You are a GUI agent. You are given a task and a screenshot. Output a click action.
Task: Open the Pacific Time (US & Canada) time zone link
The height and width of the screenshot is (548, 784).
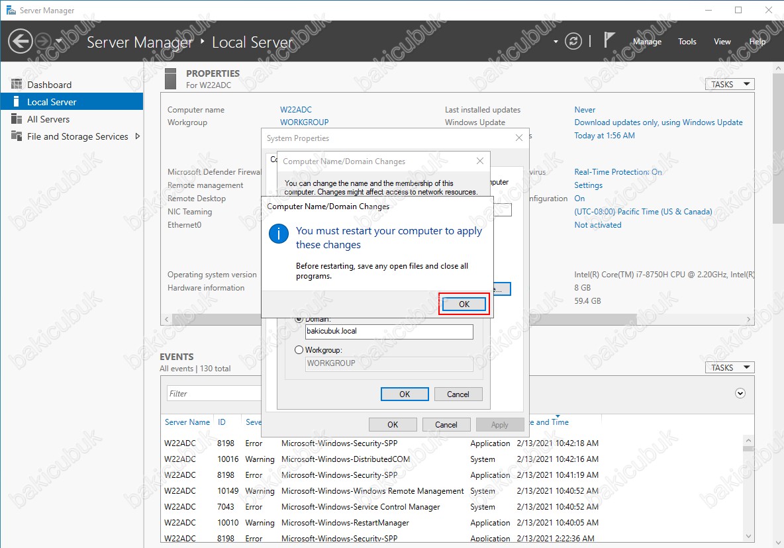(x=643, y=212)
